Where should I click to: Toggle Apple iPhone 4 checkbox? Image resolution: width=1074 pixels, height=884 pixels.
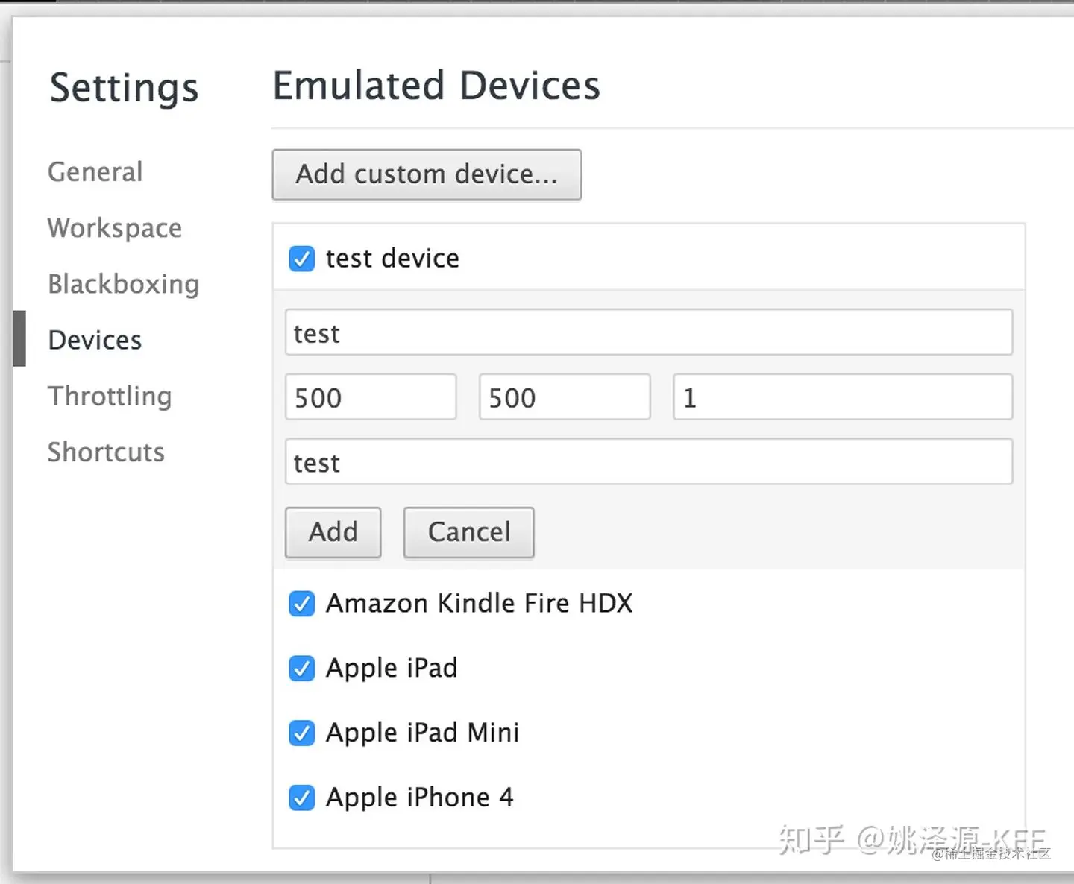click(301, 798)
